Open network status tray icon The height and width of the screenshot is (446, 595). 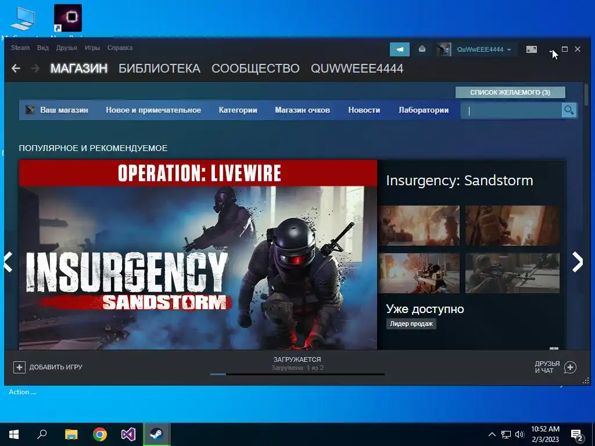[x=506, y=434]
